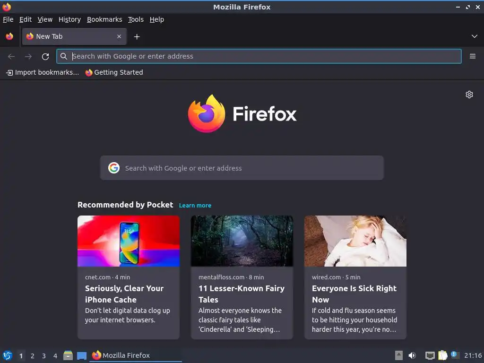Screen dimensions: 484x363
Task: Personalize new tab with gear icon
Action: coord(469,95)
